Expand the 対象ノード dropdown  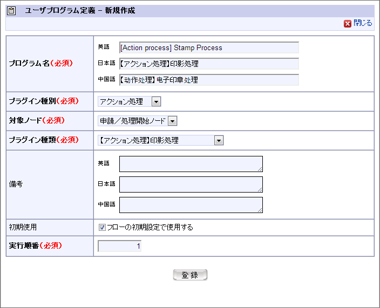137,121
